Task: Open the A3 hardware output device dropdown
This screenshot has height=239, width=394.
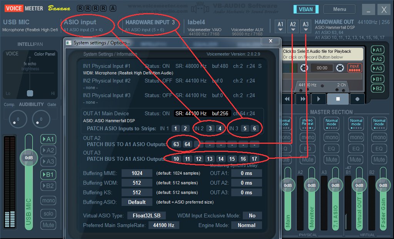Action: tap(306, 26)
